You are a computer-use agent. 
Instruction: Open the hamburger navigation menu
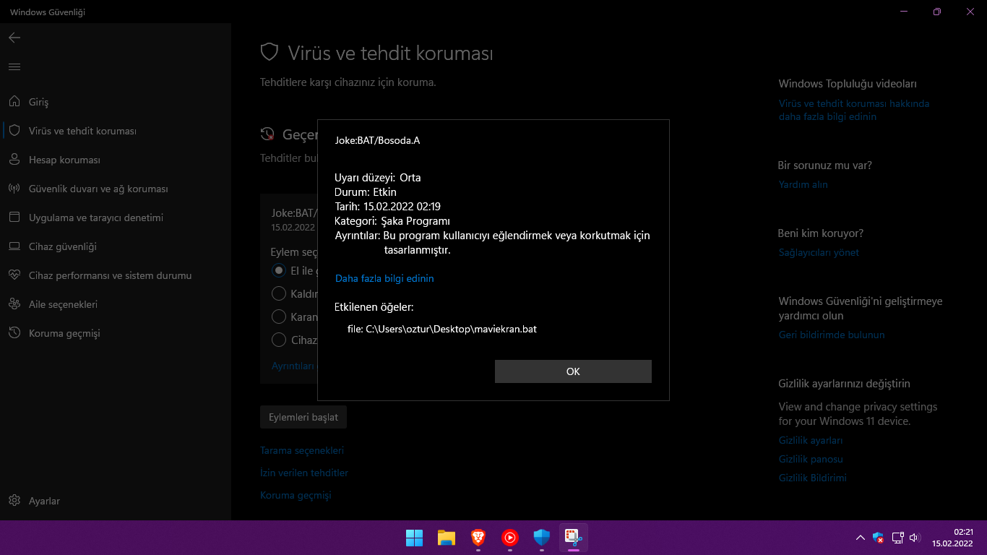point(14,66)
